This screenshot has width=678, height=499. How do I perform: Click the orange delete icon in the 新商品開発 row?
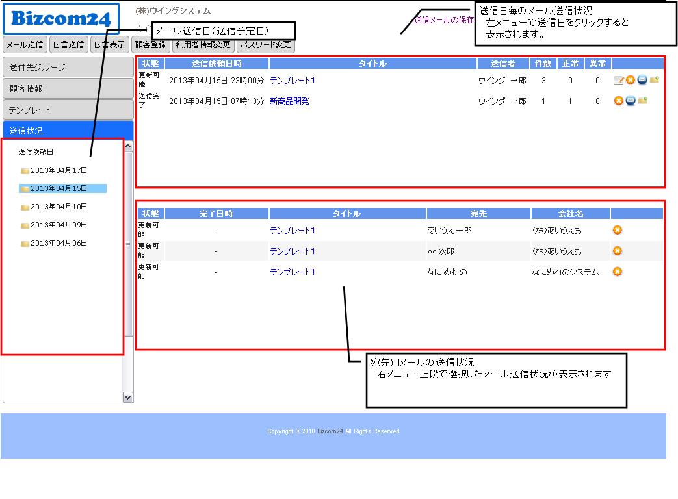(619, 101)
